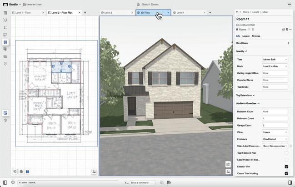
Task: Click the sidebar icon below the tags icon
Action: click(x=5, y=56)
